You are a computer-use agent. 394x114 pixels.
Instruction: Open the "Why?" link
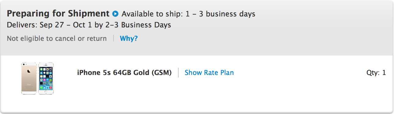[129, 38]
